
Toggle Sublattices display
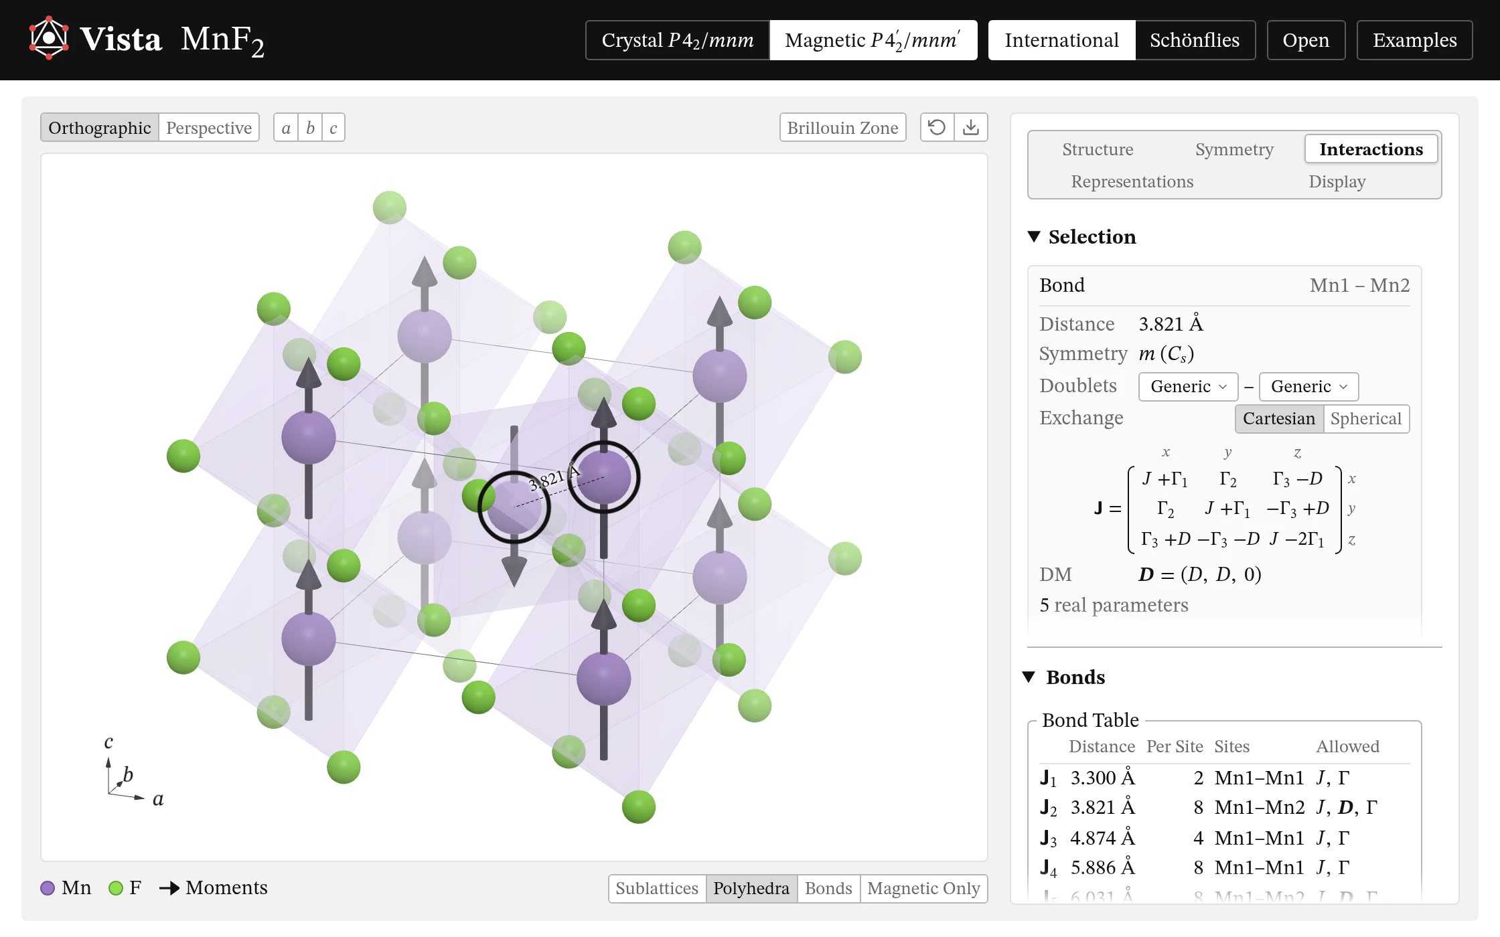(x=657, y=888)
